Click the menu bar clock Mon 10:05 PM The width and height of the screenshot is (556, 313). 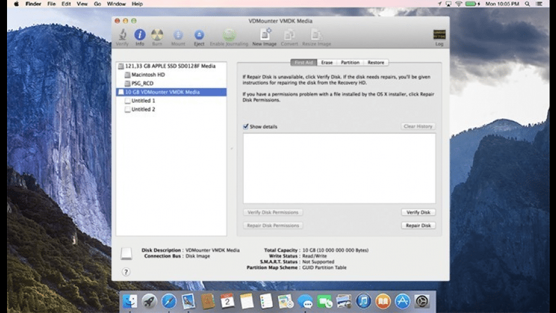click(x=502, y=4)
